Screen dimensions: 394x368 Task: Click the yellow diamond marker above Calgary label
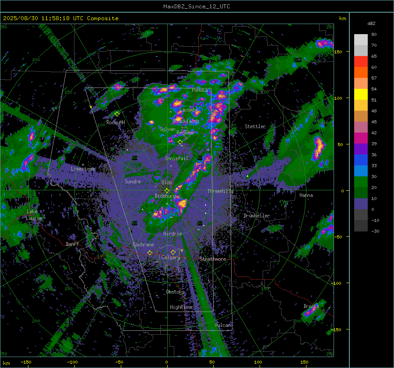(x=173, y=252)
